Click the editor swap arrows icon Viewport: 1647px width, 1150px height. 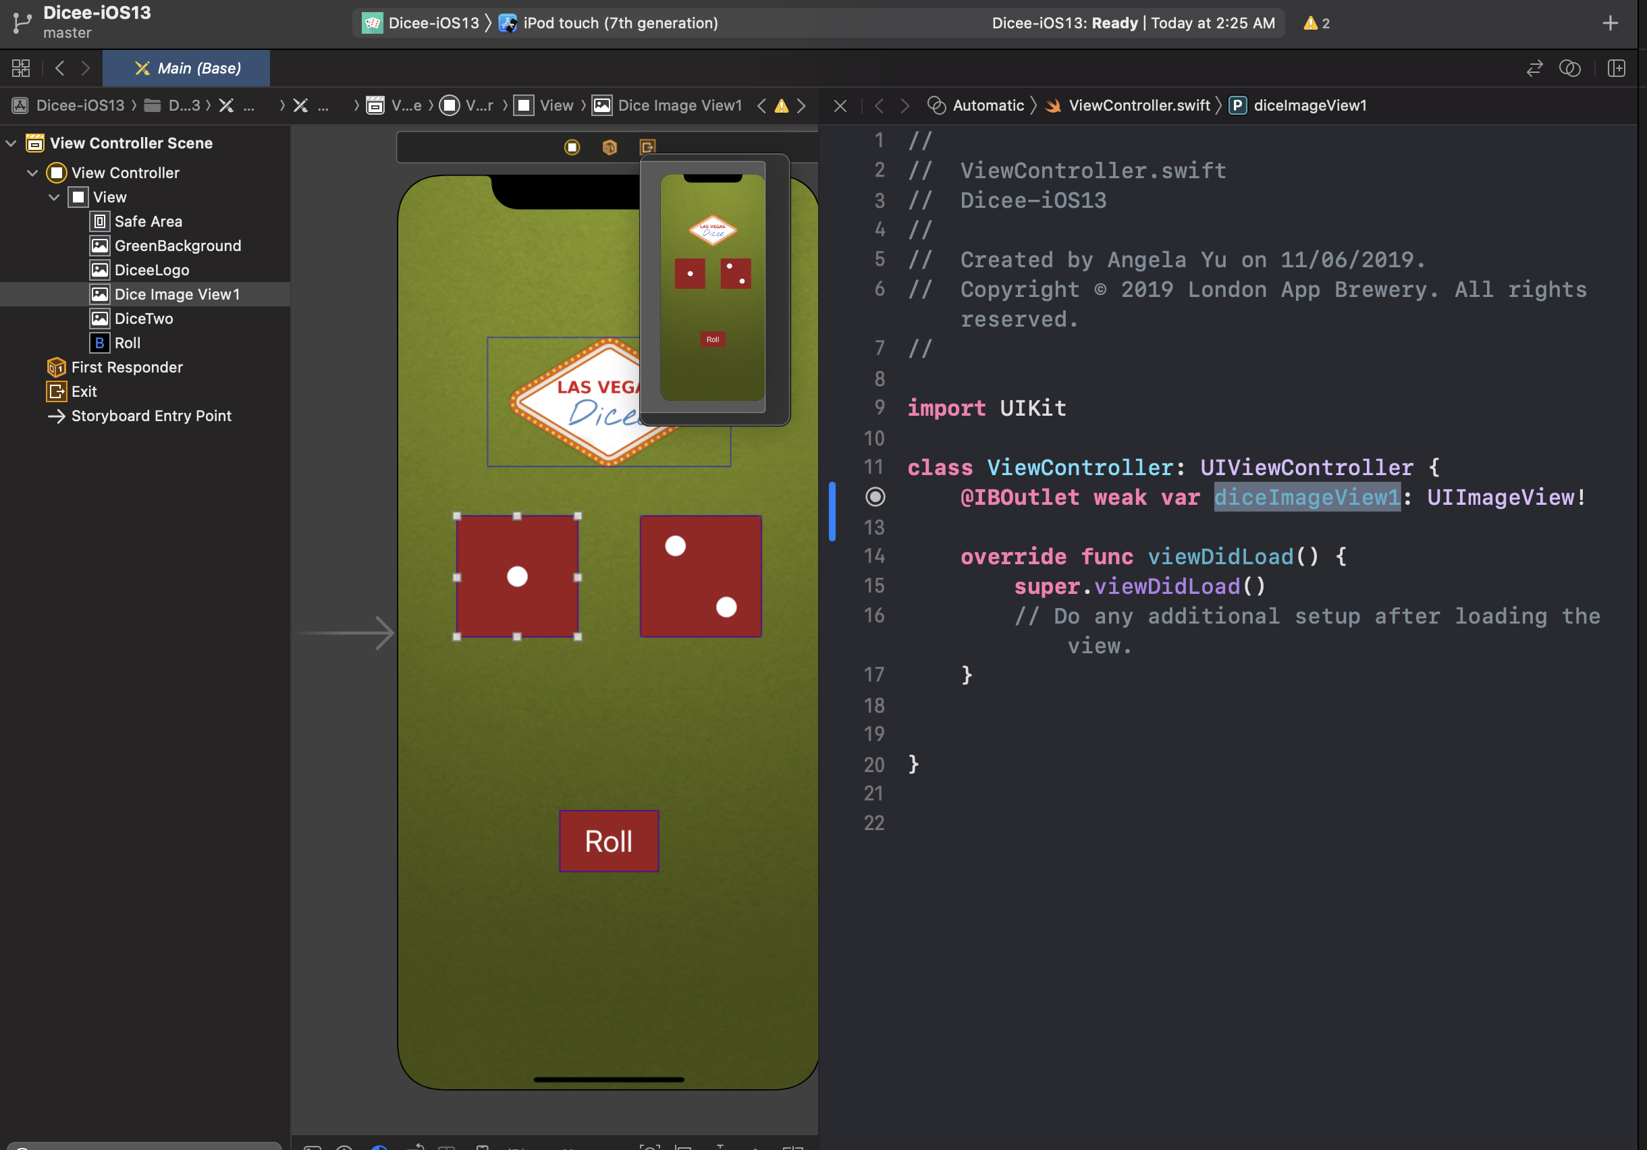click(x=1534, y=68)
